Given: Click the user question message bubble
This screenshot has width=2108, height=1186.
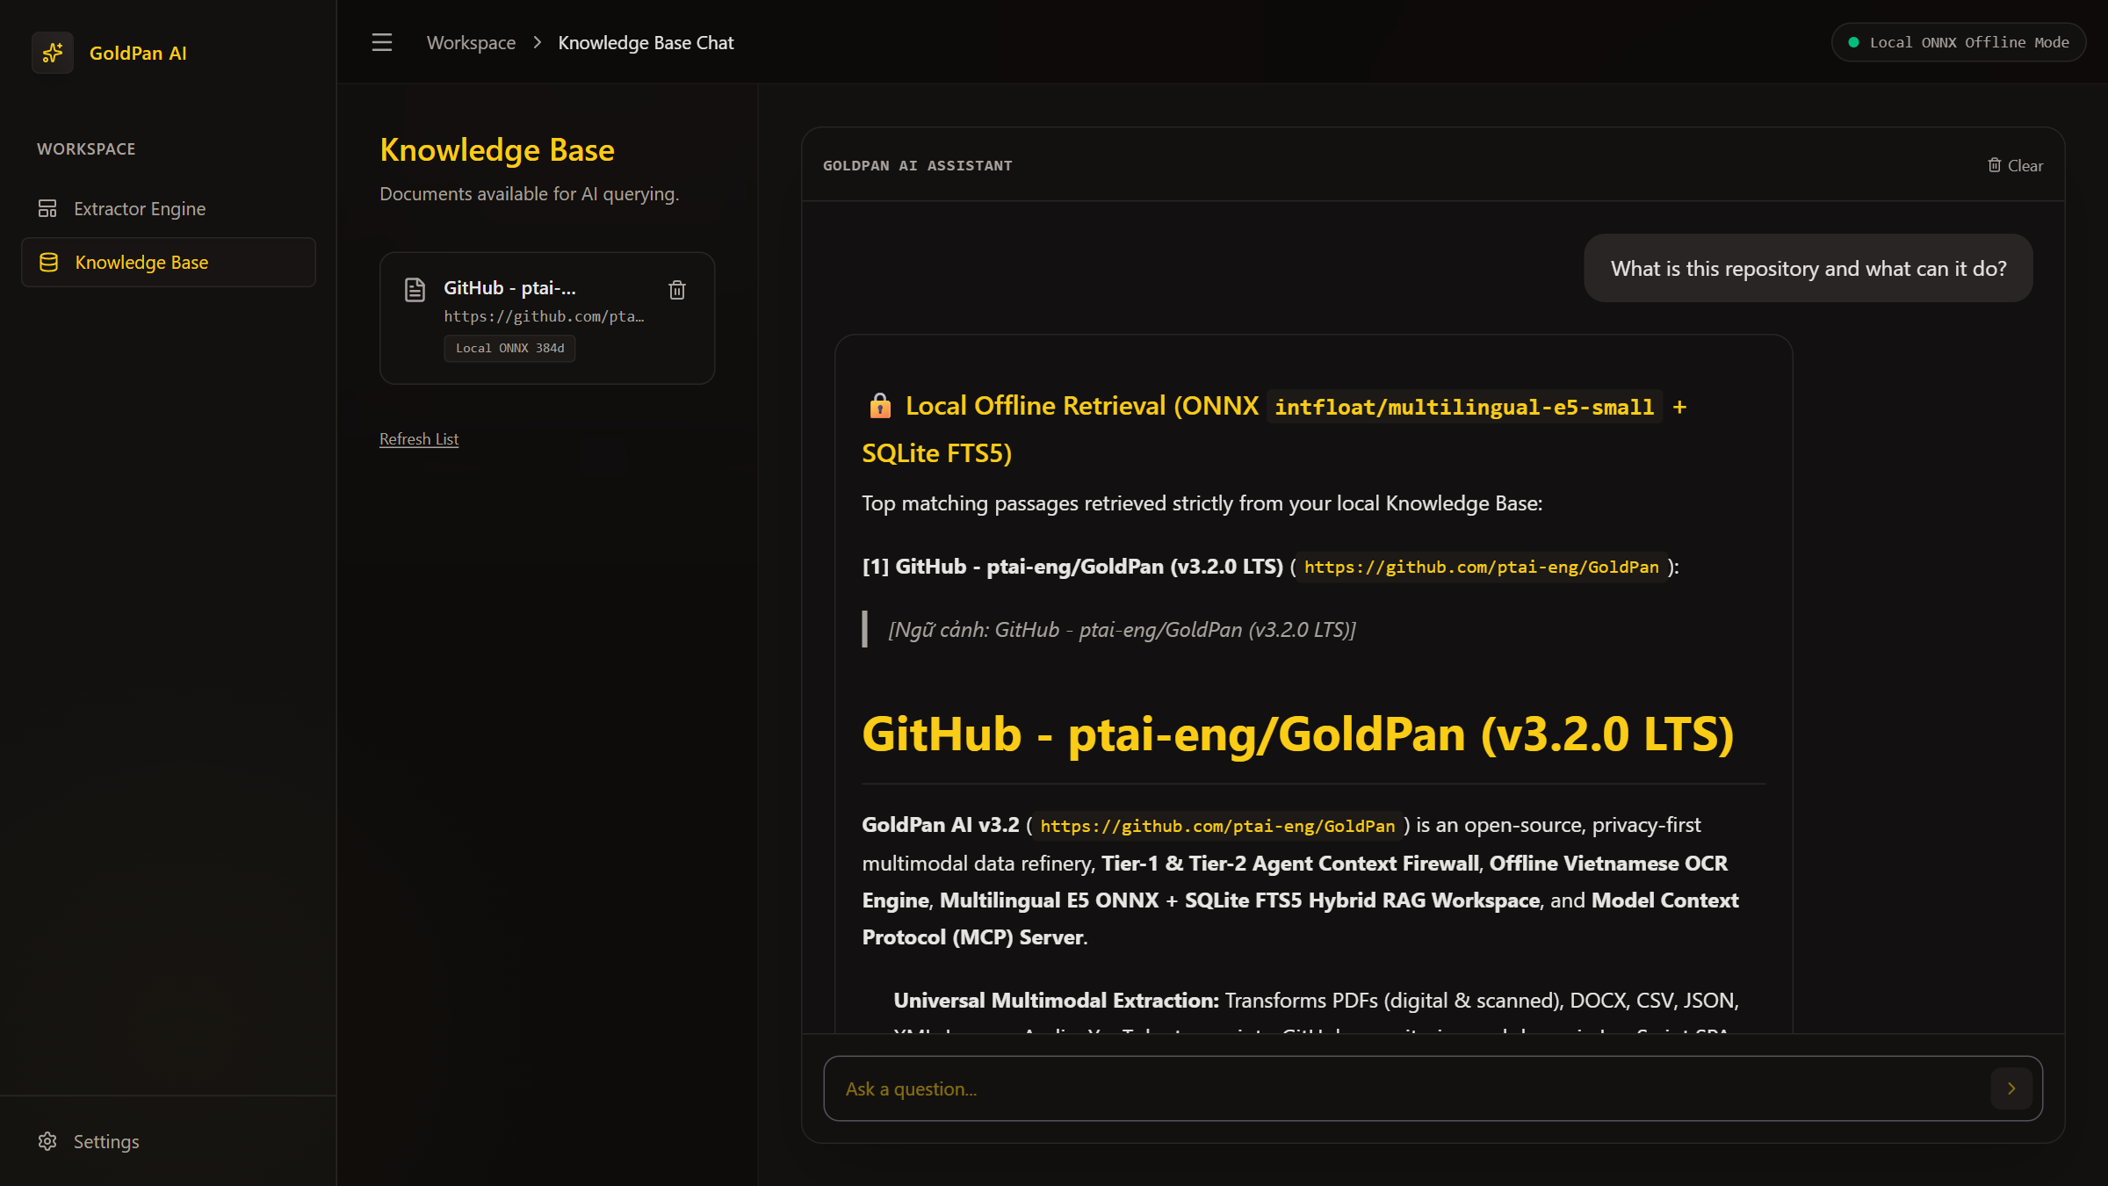Looking at the screenshot, I should pos(1808,268).
